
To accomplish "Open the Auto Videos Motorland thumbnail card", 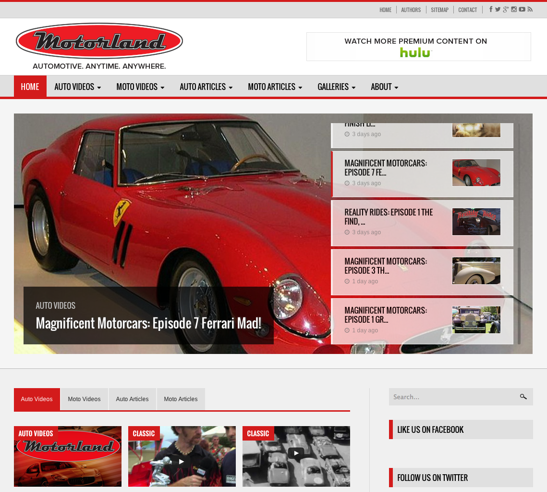I will point(68,456).
